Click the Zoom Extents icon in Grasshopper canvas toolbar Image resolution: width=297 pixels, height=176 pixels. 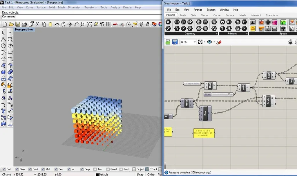pyautogui.click(x=200, y=42)
